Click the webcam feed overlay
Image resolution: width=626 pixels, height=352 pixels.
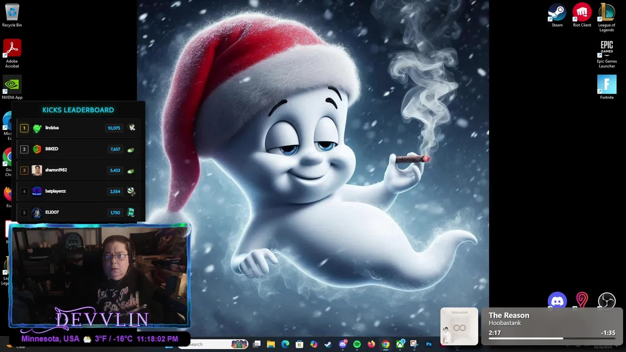coord(99,275)
